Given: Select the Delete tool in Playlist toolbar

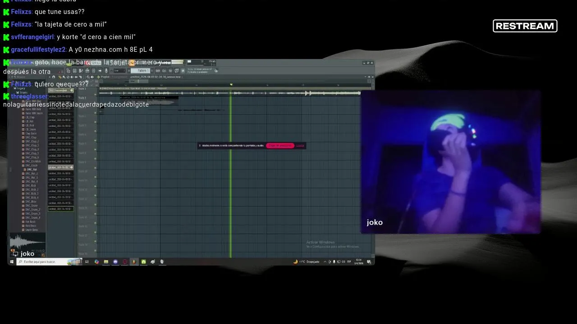Looking at the screenshot, I should (x=68, y=77).
